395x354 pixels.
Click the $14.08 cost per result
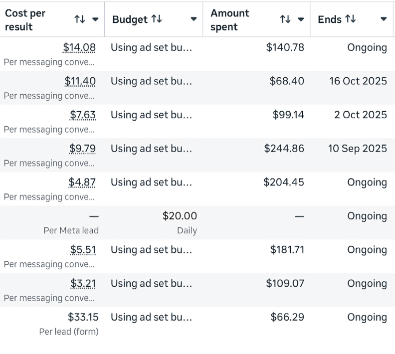[x=79, y=47]
